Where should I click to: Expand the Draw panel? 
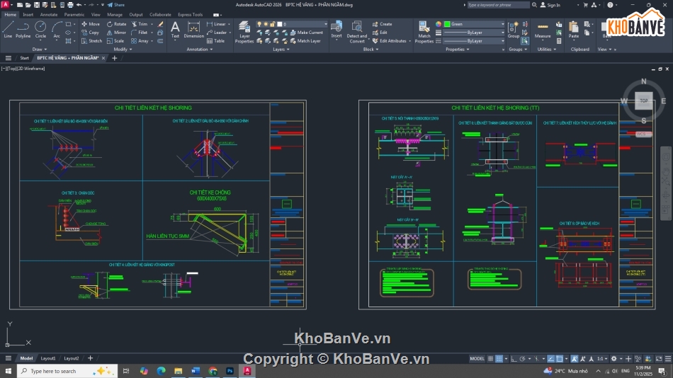[41, 50]
